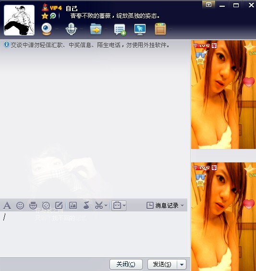The image size is (256, 271).
Task: Open the contact's avatar profile picture
Action: (x=19, y=20)
